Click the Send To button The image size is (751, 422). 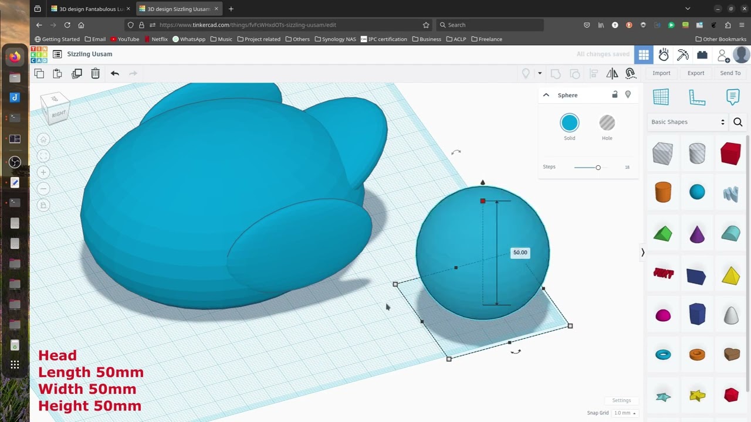pyautogui.click(x=730, y=73)
